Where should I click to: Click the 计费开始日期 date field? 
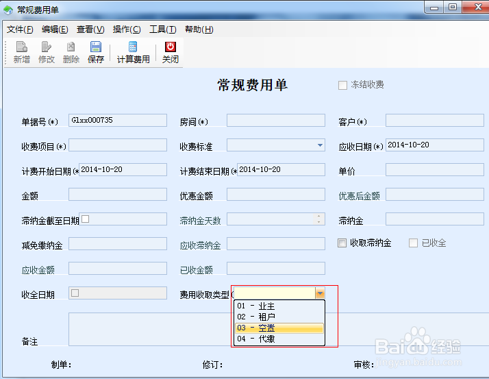click(123, 169)
